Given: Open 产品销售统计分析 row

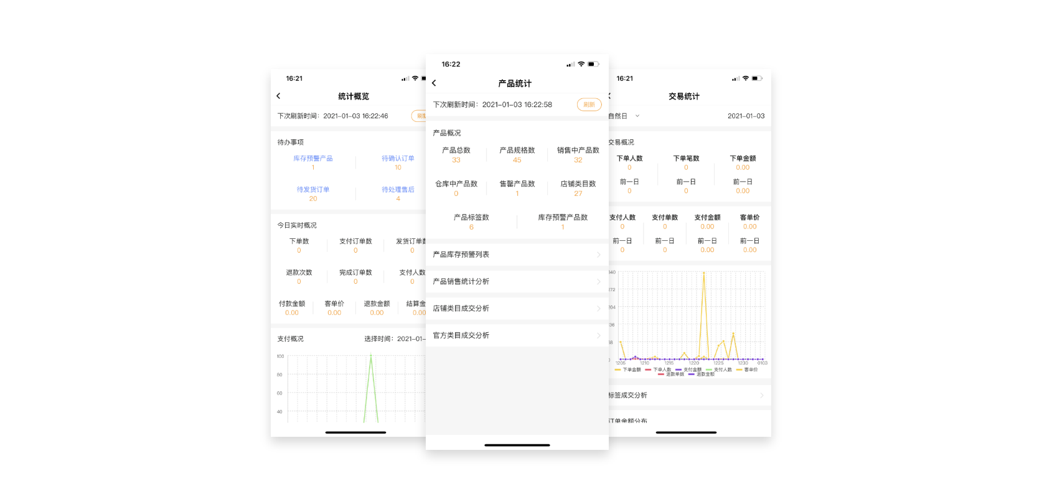Looking at the screenshot, I should pyautogui.click(x=517, y=281).
